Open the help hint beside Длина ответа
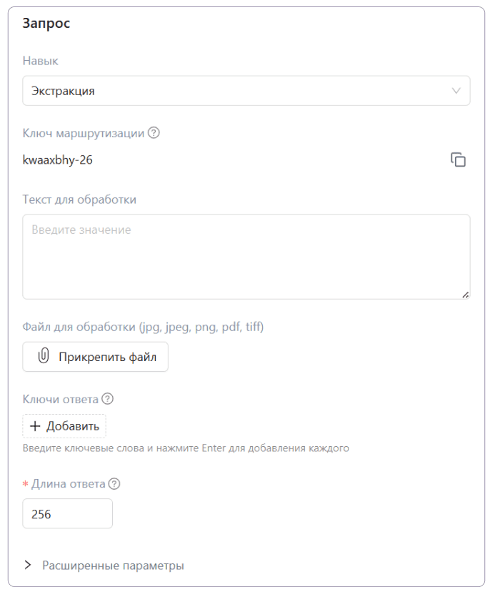 (114, 484)
